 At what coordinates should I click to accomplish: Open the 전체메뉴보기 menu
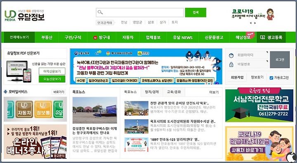tap(19, 37)
